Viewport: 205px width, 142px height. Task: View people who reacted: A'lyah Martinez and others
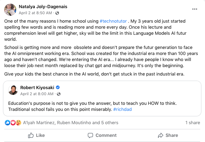(x=70, y=122)
